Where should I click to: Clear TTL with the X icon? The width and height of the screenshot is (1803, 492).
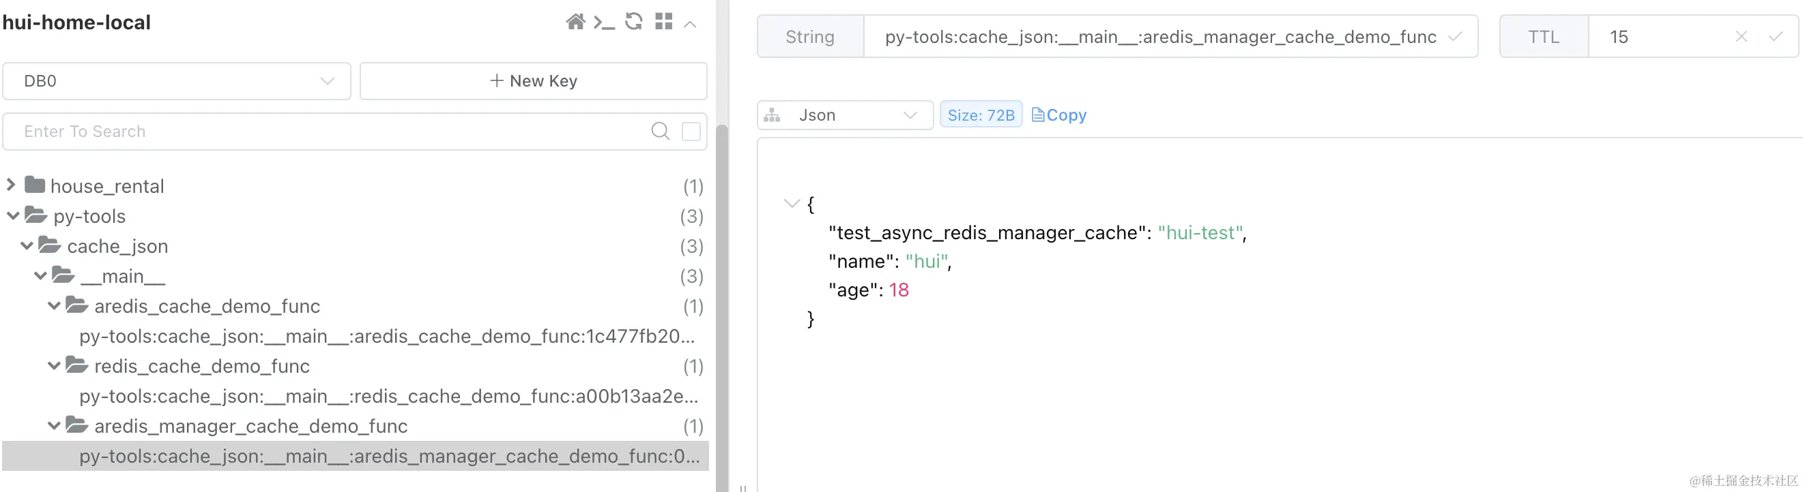(x=1742, y=36)
